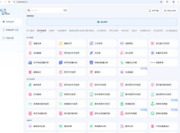
Task: Open the 语文课文默写纸 card
Action: pyautogui.click(x=71, y=113)
